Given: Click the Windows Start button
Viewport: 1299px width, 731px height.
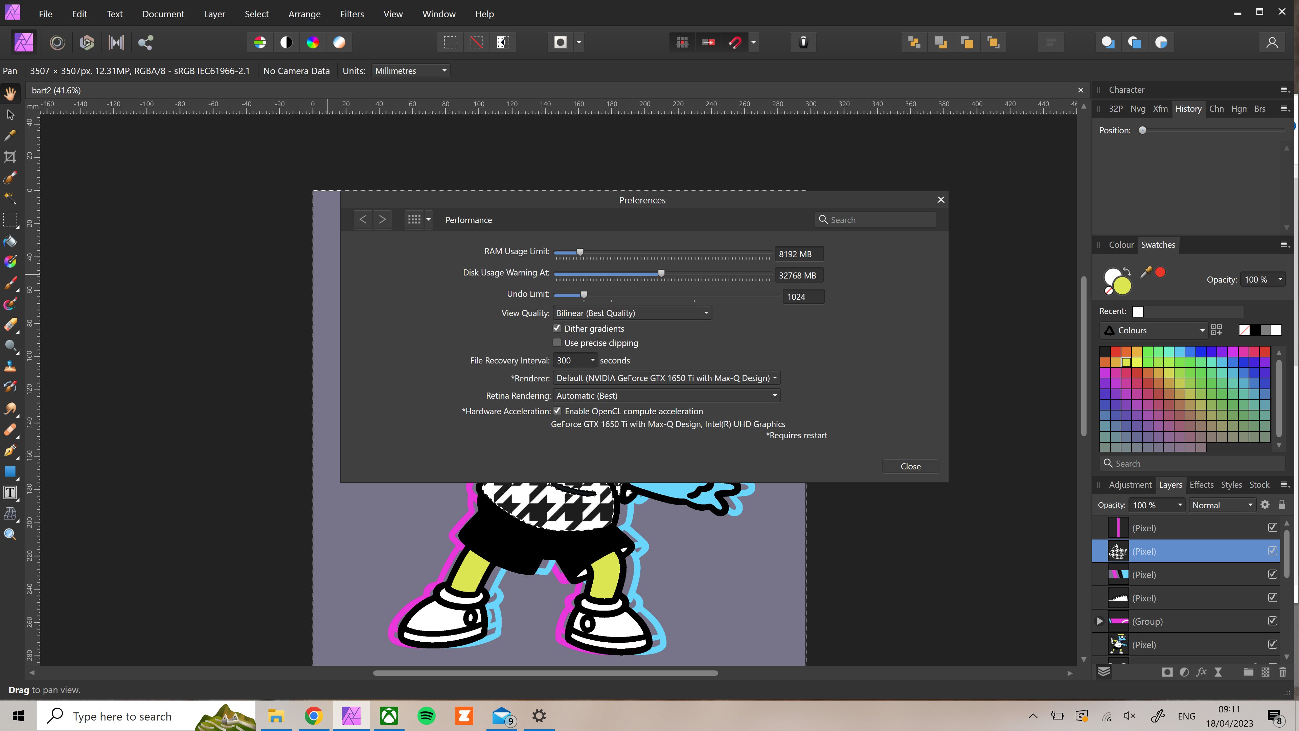Looking at the screenshot, I should tap(18, 715).
